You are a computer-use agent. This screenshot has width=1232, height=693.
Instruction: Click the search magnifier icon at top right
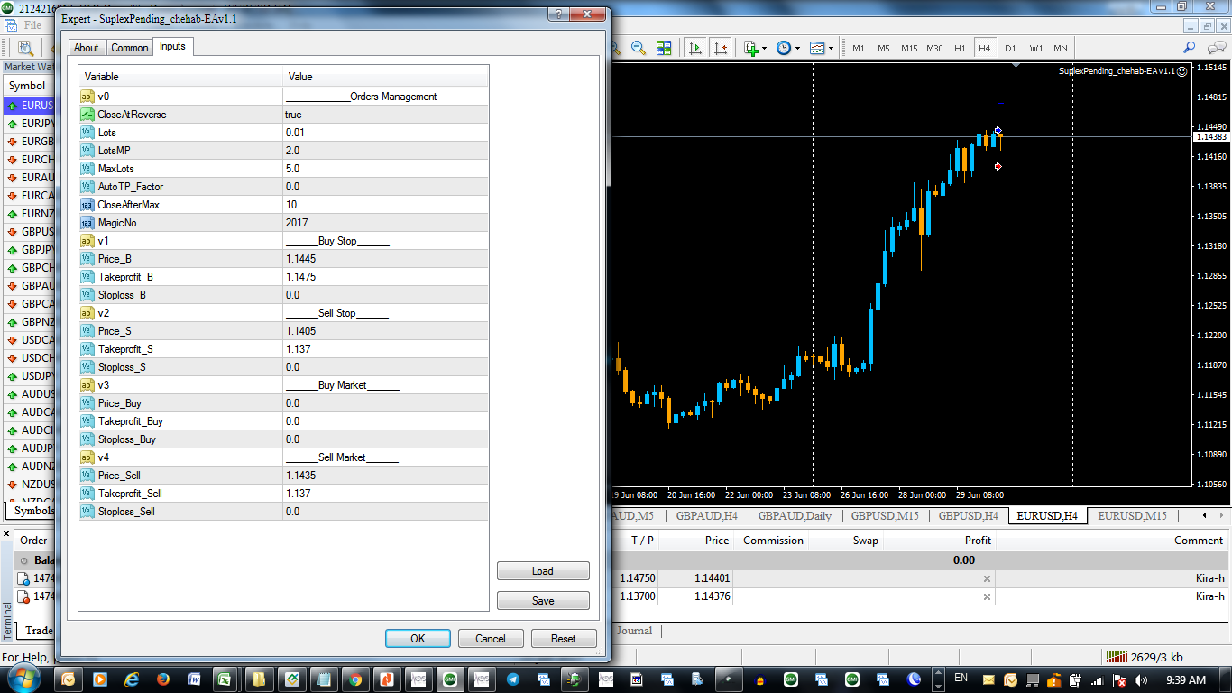[1189, 48]
